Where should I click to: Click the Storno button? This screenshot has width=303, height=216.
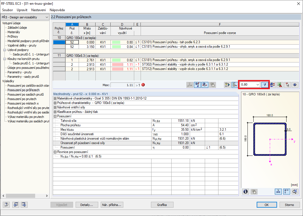(289, 205)
